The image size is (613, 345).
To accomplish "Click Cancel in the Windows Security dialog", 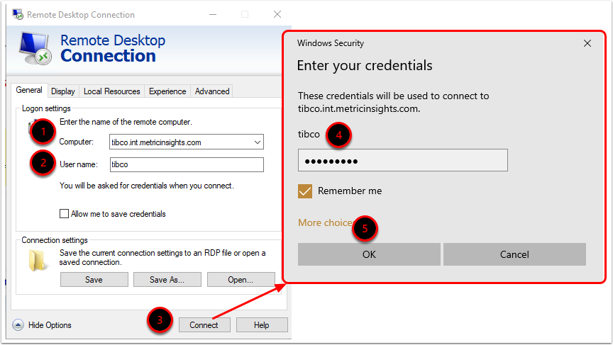I will (514, 254).
